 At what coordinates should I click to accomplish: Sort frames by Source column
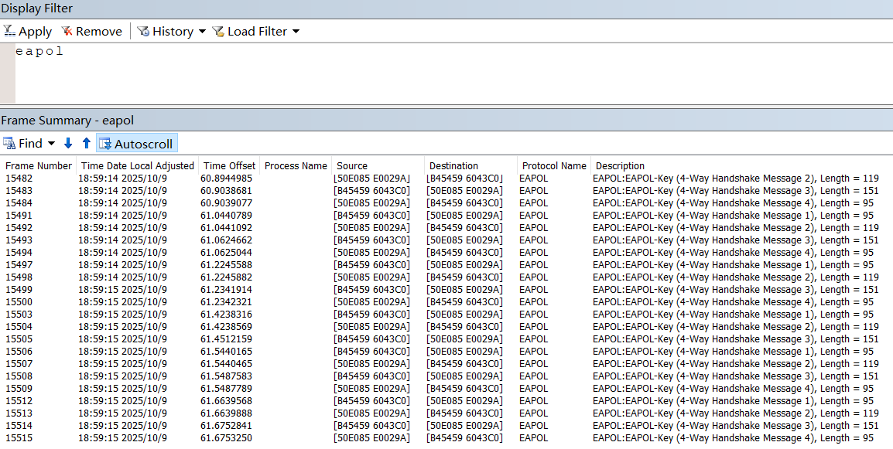point(352,166)
